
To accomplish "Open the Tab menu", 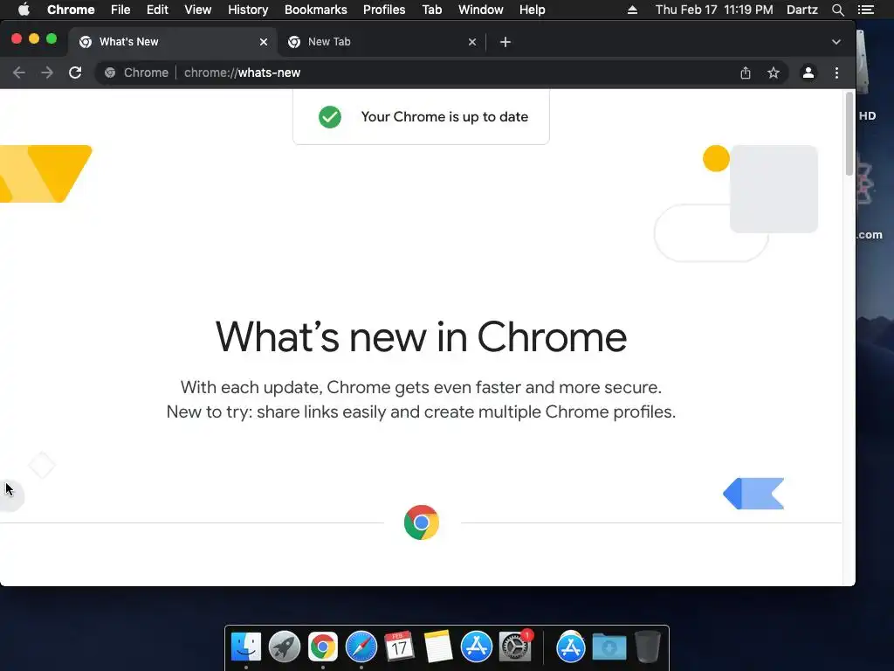I will tap(432, 10).
